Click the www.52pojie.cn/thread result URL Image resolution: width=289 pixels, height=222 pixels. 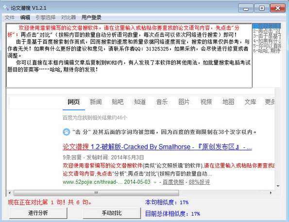tap(92, 182)
